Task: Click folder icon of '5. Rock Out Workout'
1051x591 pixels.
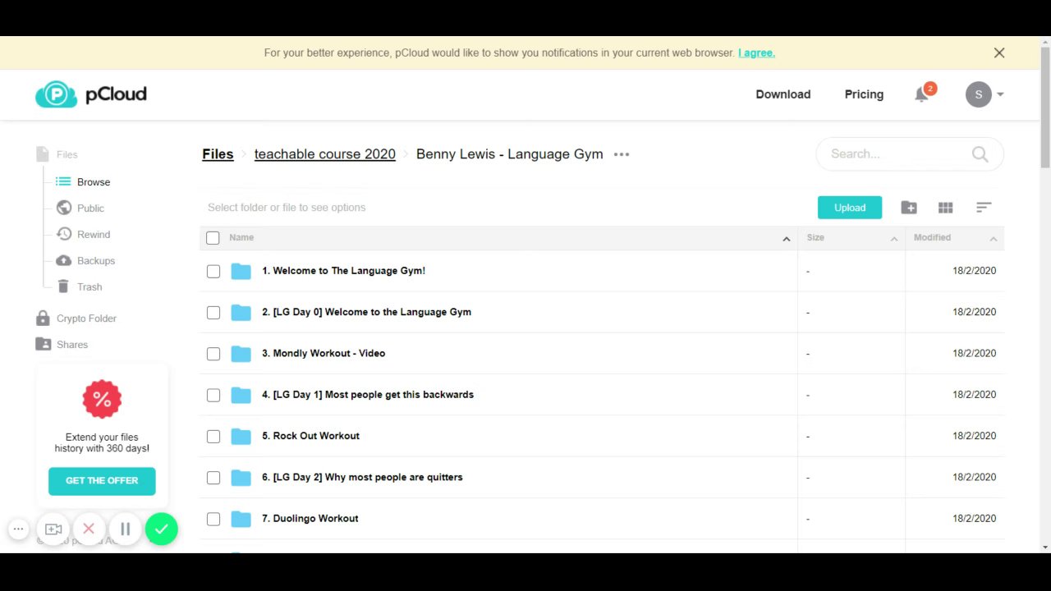Action: click(x=241, y=436)
